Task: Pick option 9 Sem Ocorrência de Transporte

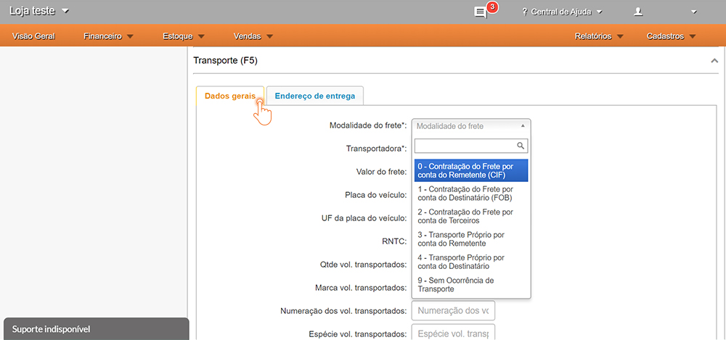Action: click(470, 284)
